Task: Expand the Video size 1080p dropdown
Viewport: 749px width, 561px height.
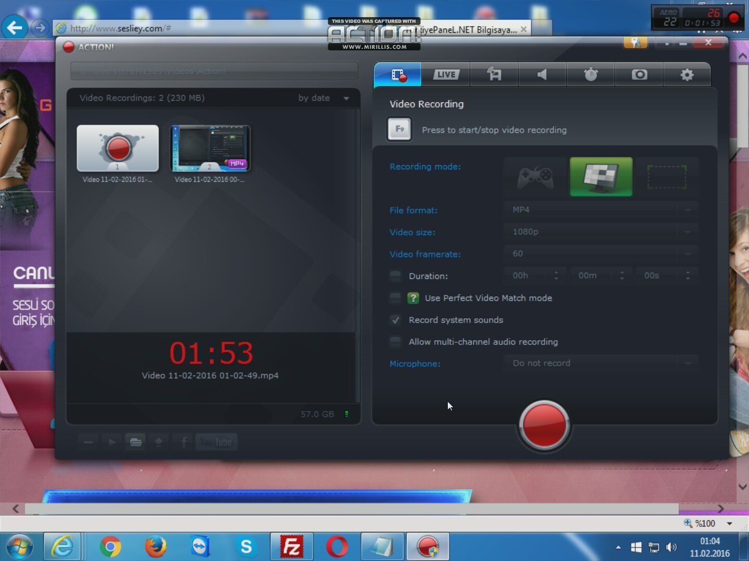Action: [x=601, y=232]
